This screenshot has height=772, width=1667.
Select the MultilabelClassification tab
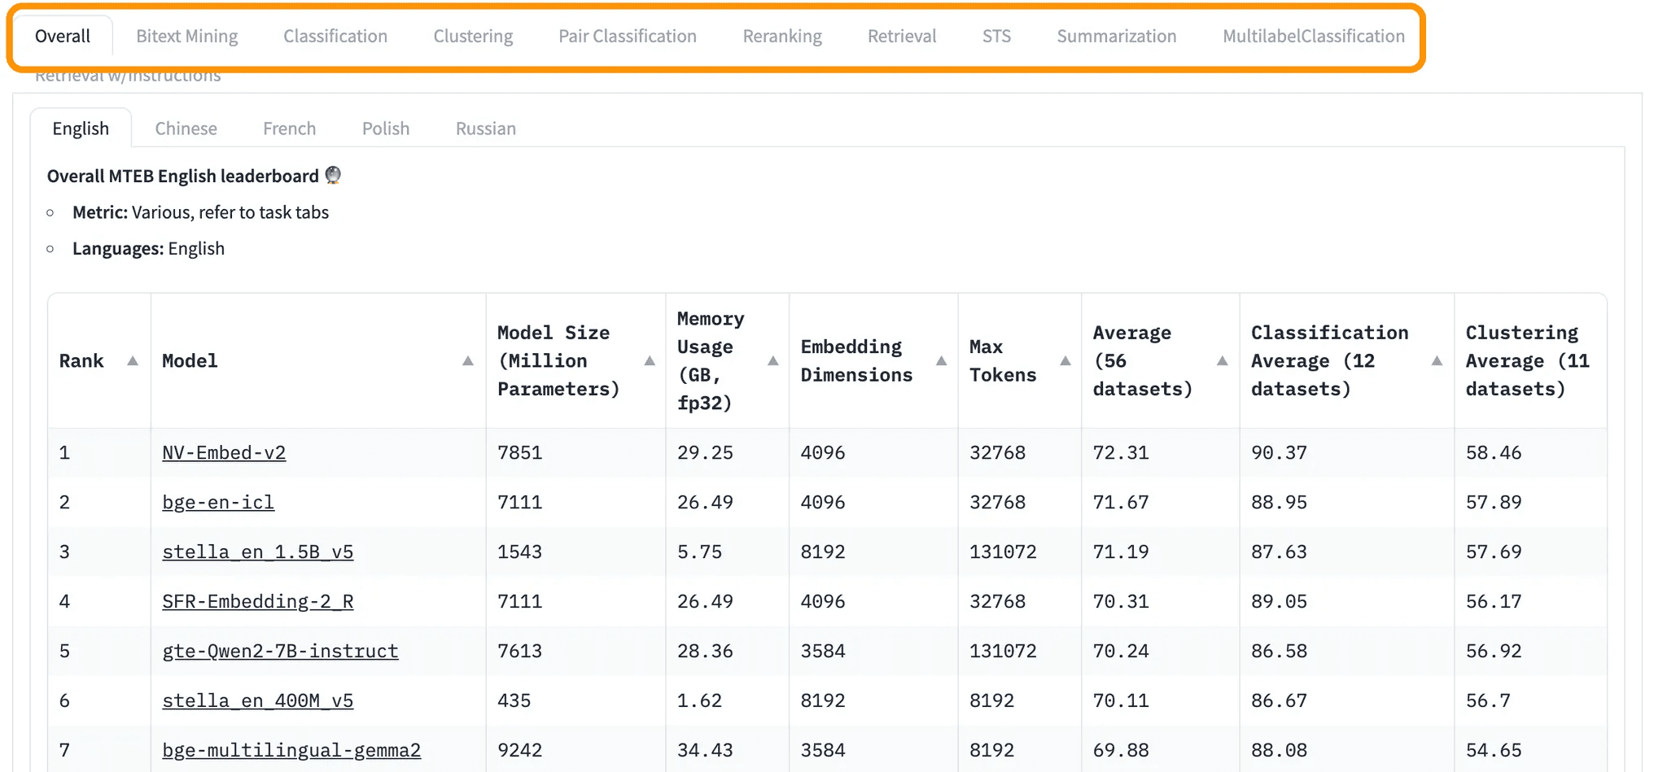pos(1313,37)
